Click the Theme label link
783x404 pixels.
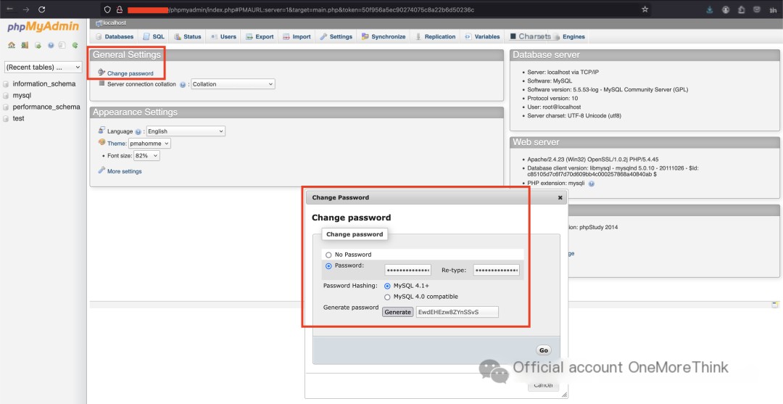pos(117,144)
